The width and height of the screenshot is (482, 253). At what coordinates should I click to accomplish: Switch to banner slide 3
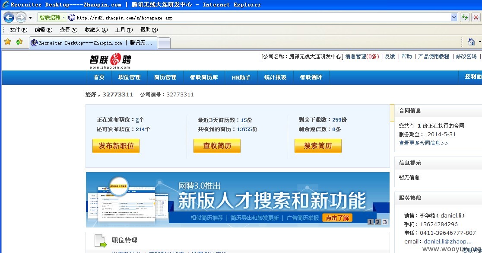tap(384, 222)
